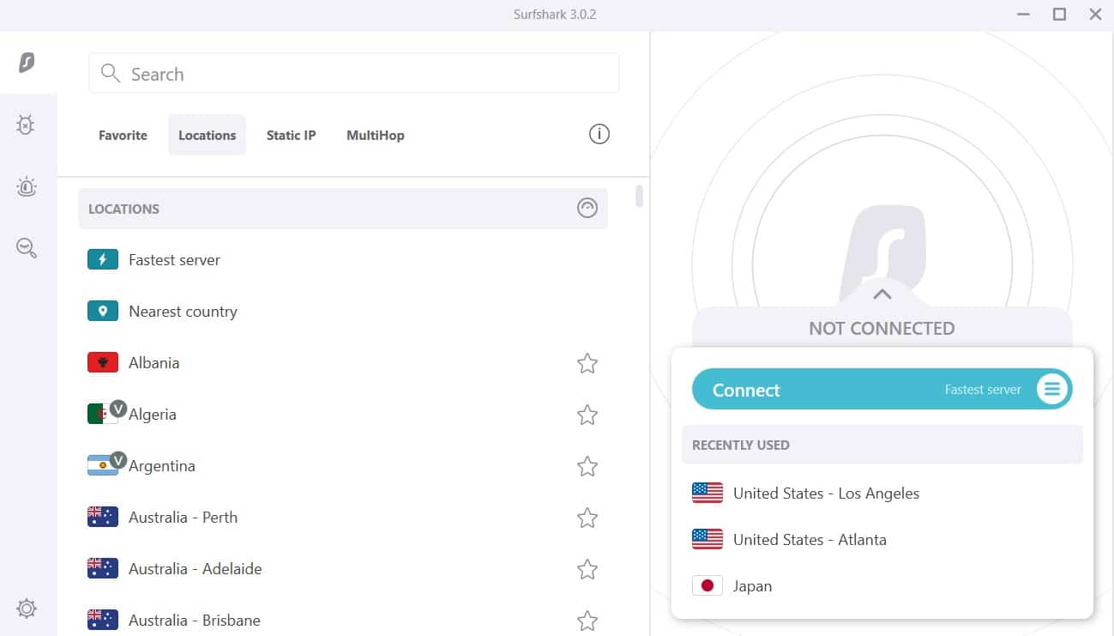Open the Search magnifier icon in sidebar
Image resolution: width=1114 pixels, height=636 pixels.
pos(27,248)
